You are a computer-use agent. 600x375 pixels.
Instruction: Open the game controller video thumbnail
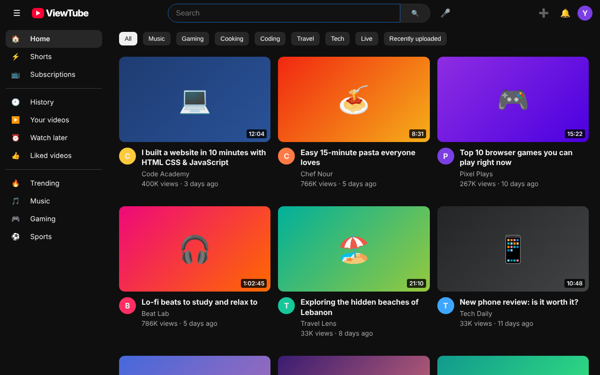coord(513,99)
